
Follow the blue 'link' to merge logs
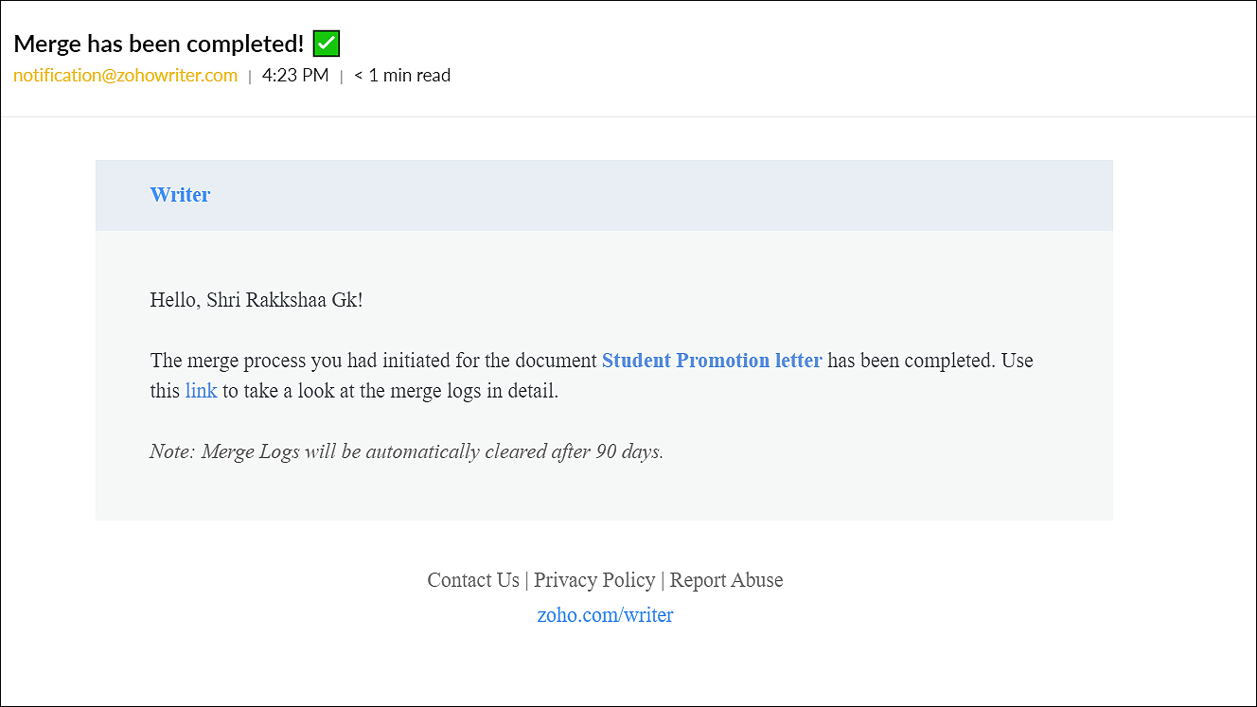click(201, 391)
